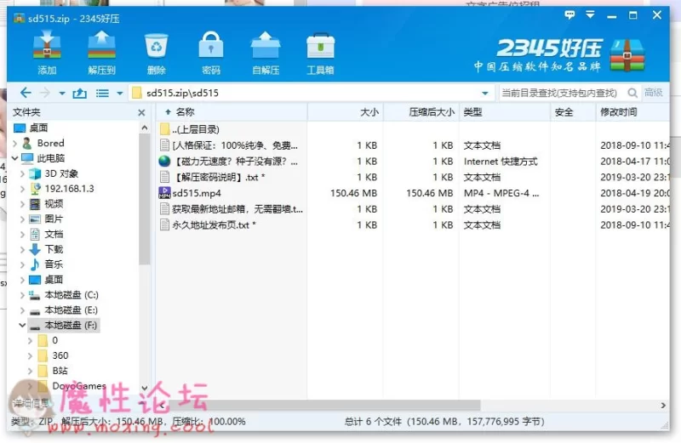Click the forward navigation arrow
681x443 pixels.
(45, 93)
